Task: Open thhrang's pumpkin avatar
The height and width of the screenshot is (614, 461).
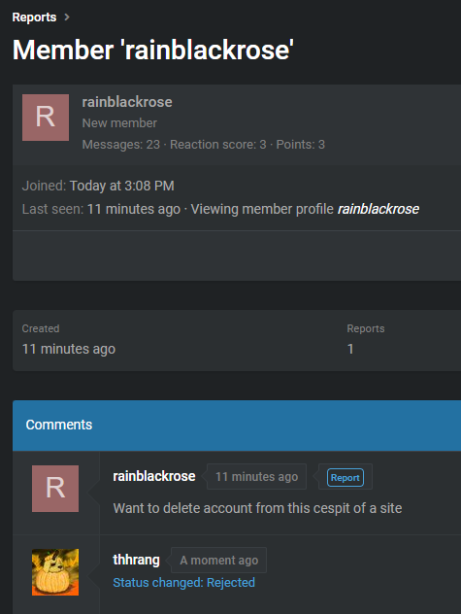Action: pos(55,572)
